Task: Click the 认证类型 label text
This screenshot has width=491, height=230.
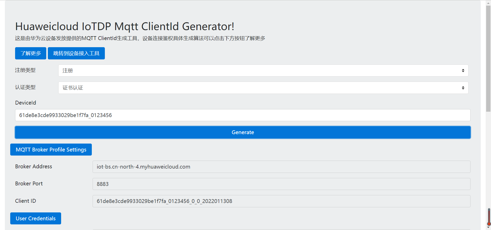Action: (25, 87)
